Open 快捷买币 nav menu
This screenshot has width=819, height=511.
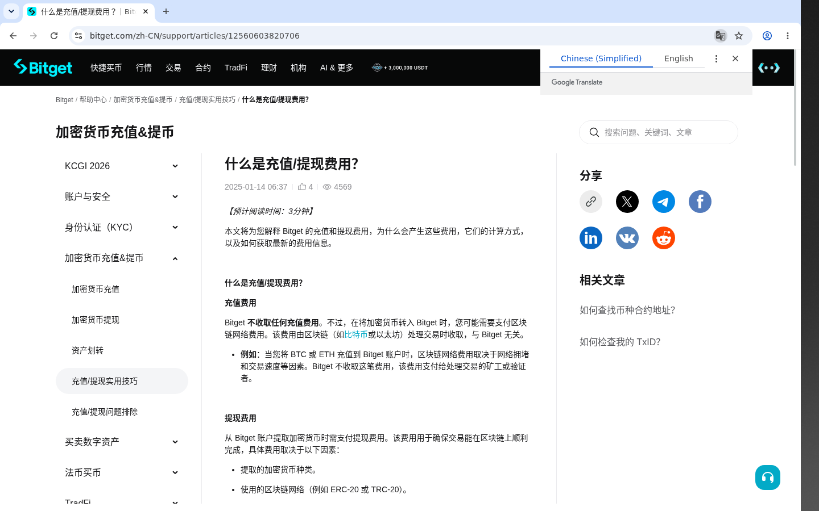(106, 68)
